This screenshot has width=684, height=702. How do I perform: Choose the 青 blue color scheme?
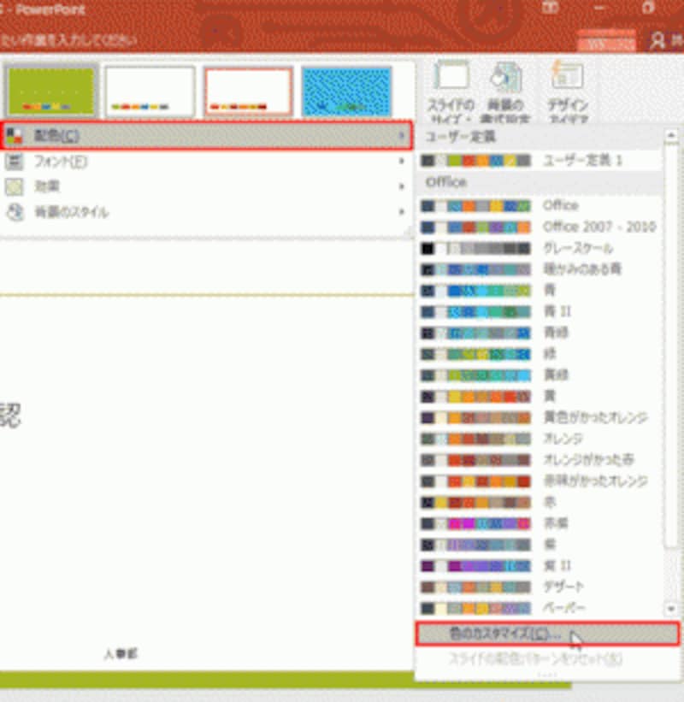(540, 291)
